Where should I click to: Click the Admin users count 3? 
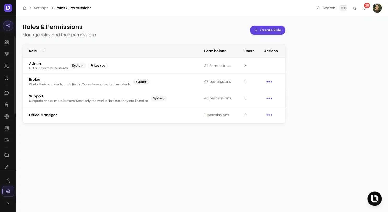point(245,66)
